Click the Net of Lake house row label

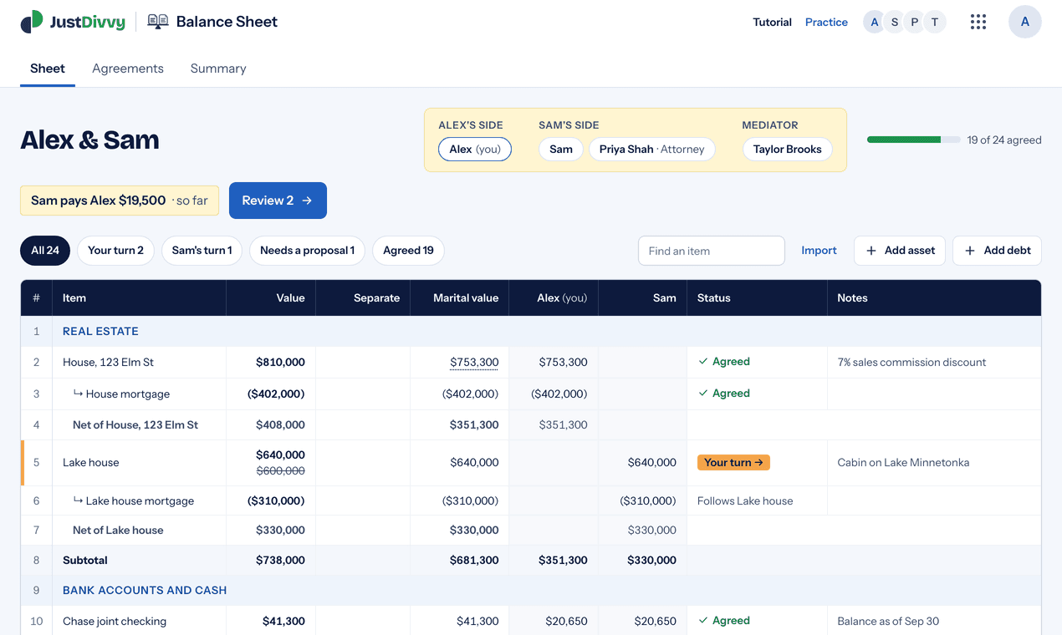pyautogui.click(x=118, y=530)
